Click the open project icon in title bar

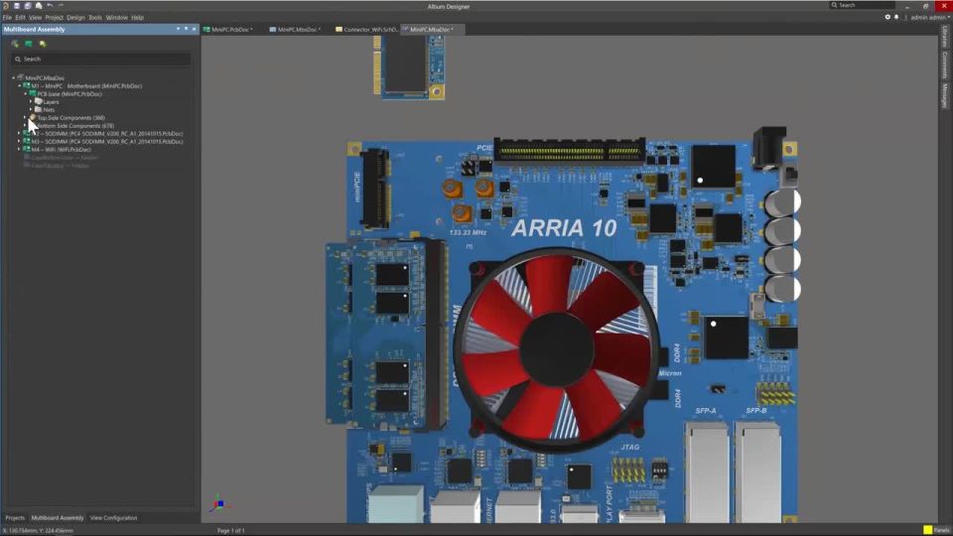pos(39,6)
